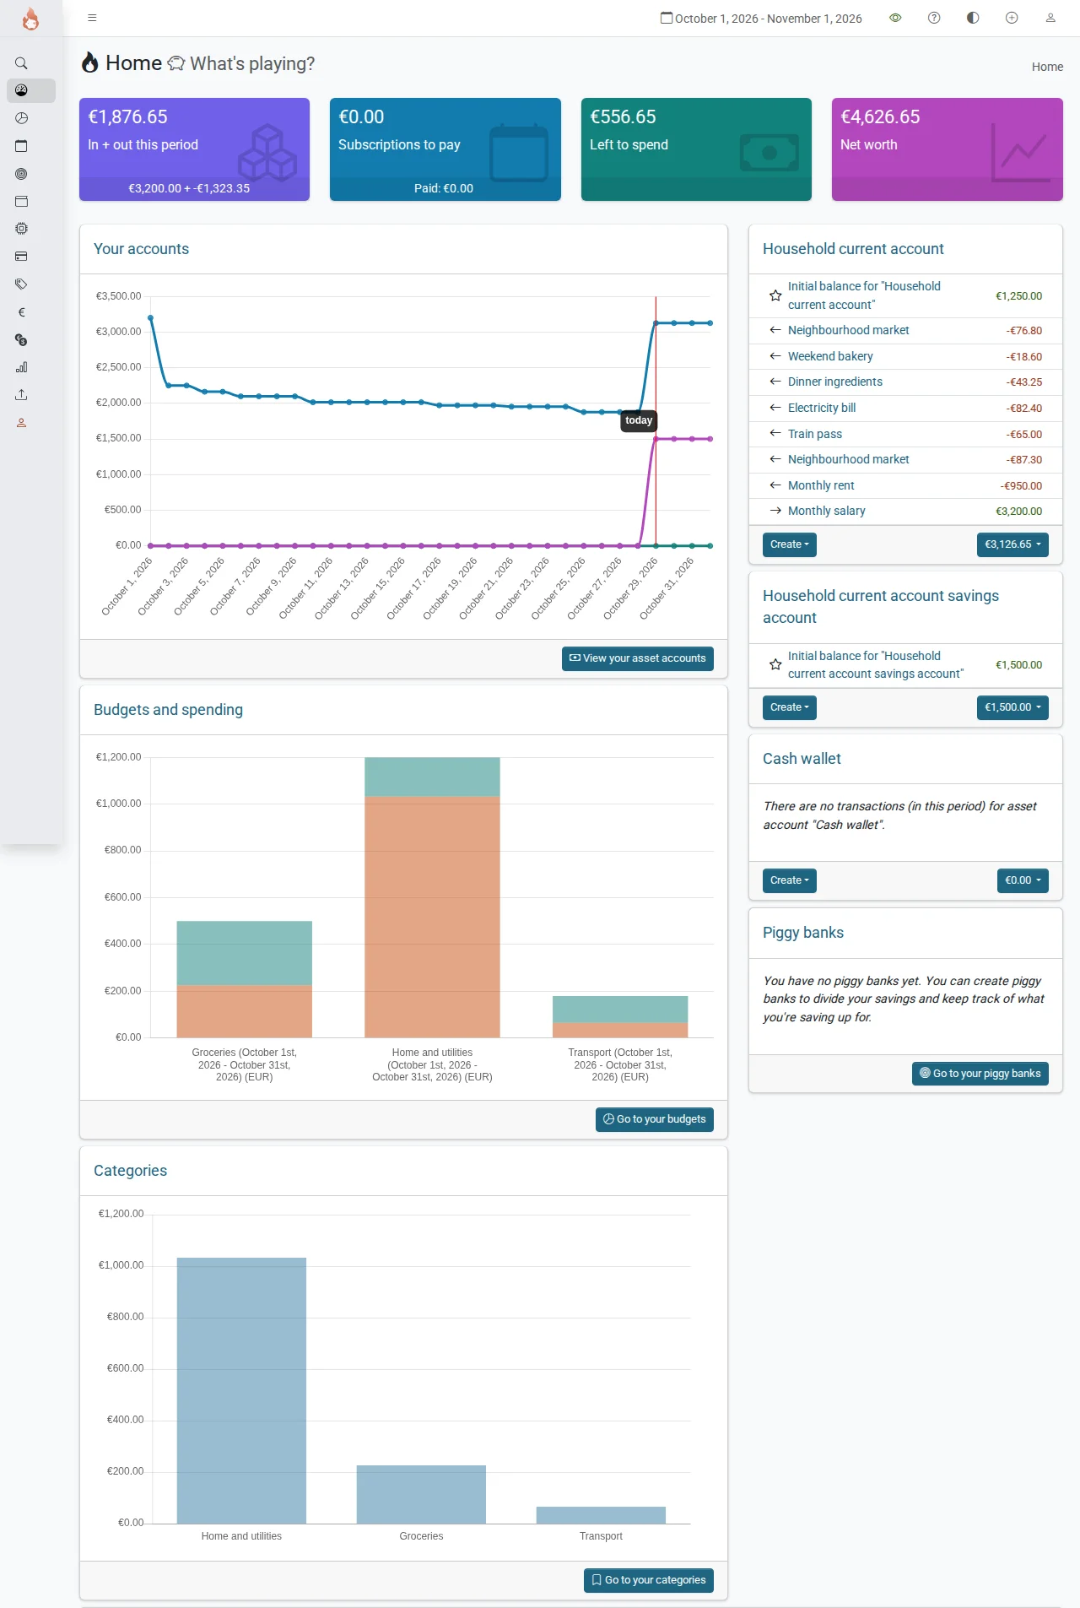Click the Left to spend card
The image size is (1080, 1608).
696,149
